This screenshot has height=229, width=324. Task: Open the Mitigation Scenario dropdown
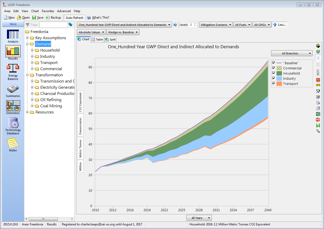[x=216, y=25]
